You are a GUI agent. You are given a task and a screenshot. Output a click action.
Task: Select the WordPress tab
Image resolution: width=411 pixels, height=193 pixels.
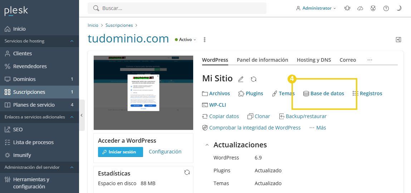click(215, 60)
